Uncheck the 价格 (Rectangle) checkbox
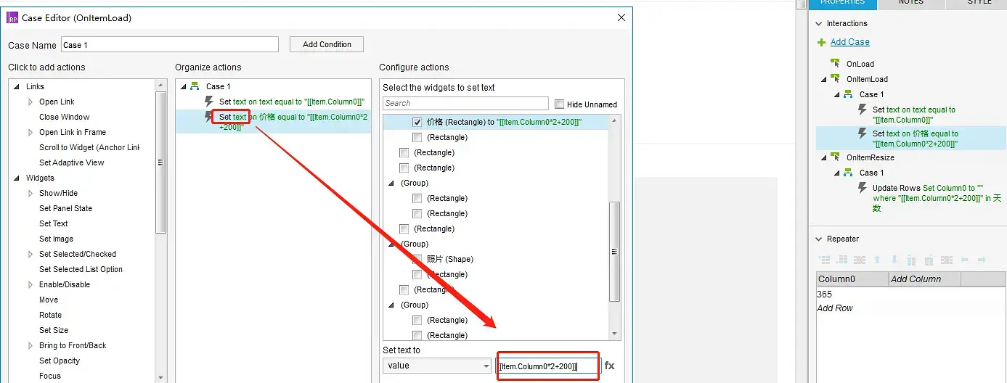This screenshot has width=1007, height=383. (417, 123)
